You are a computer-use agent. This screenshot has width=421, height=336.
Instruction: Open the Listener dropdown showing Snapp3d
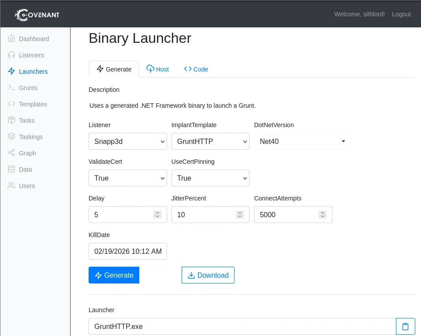pos(127,141)
